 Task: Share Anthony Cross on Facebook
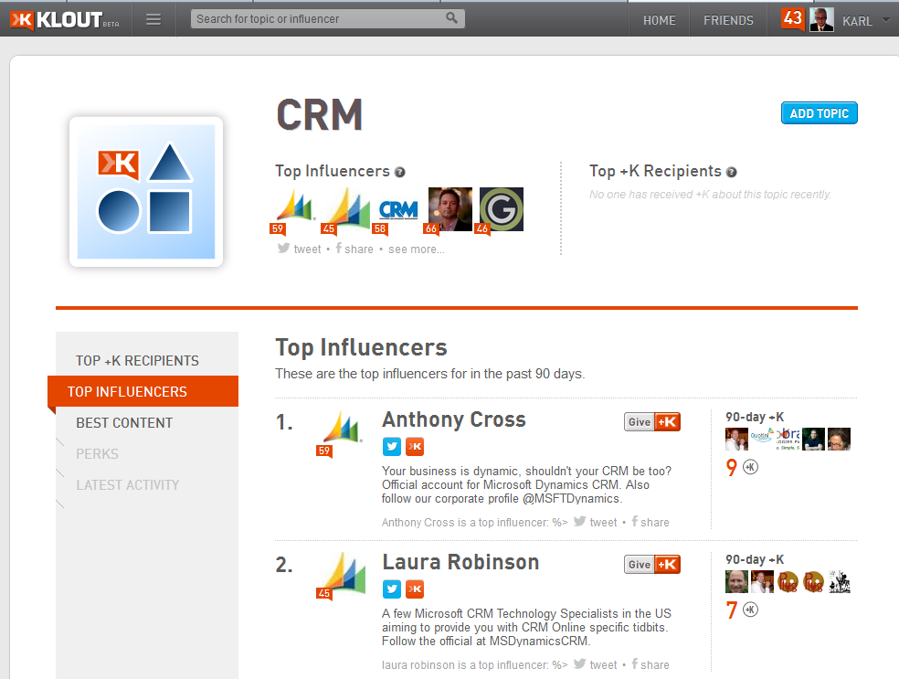[650, 522]
